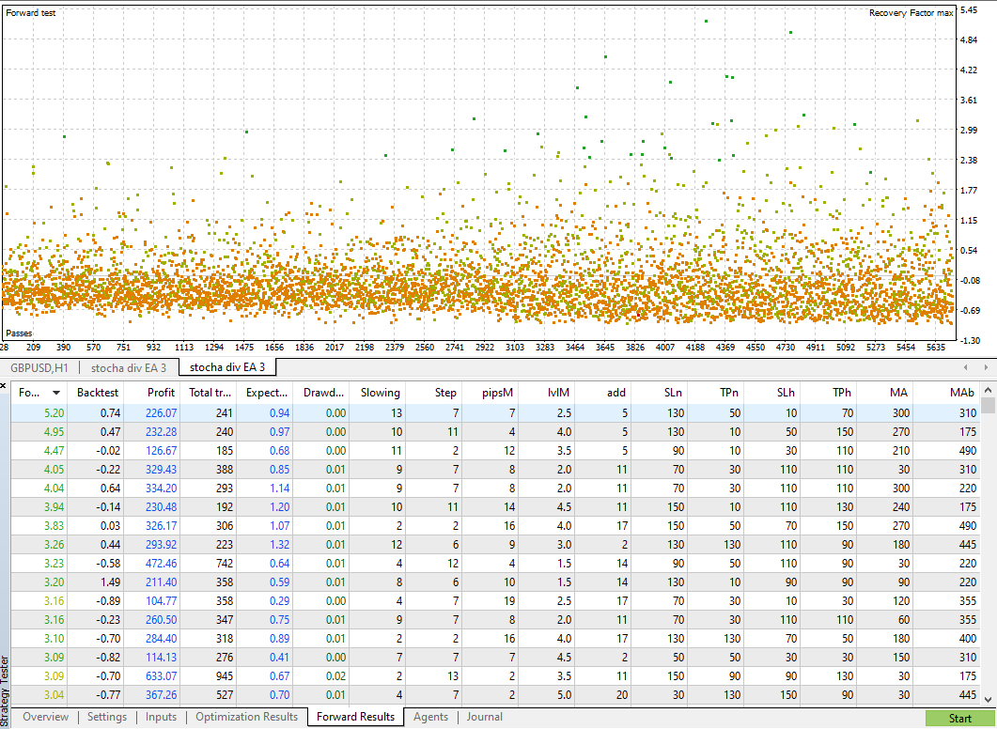Image resolution: width=997 pixels, height=729 pixels.
Task: Sort results by the Backtest column header
Action: pyautogui.click(x=98, y=393)
